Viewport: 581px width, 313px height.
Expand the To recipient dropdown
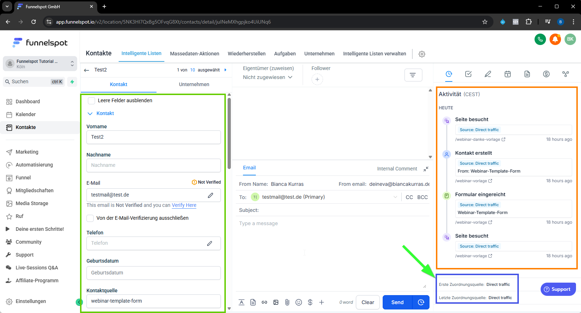click(395, 197)
